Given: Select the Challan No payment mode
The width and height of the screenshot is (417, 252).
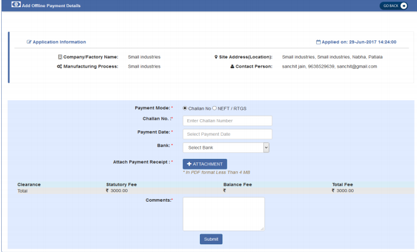Looking at the screenshot, I should pos(185,108).
